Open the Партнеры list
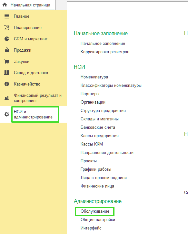 [x=90, y=94]
